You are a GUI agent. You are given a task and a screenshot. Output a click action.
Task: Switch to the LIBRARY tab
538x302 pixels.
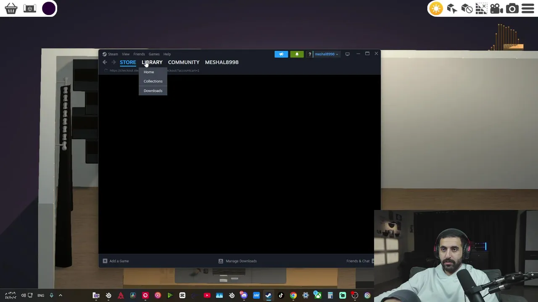coord(152,62)
